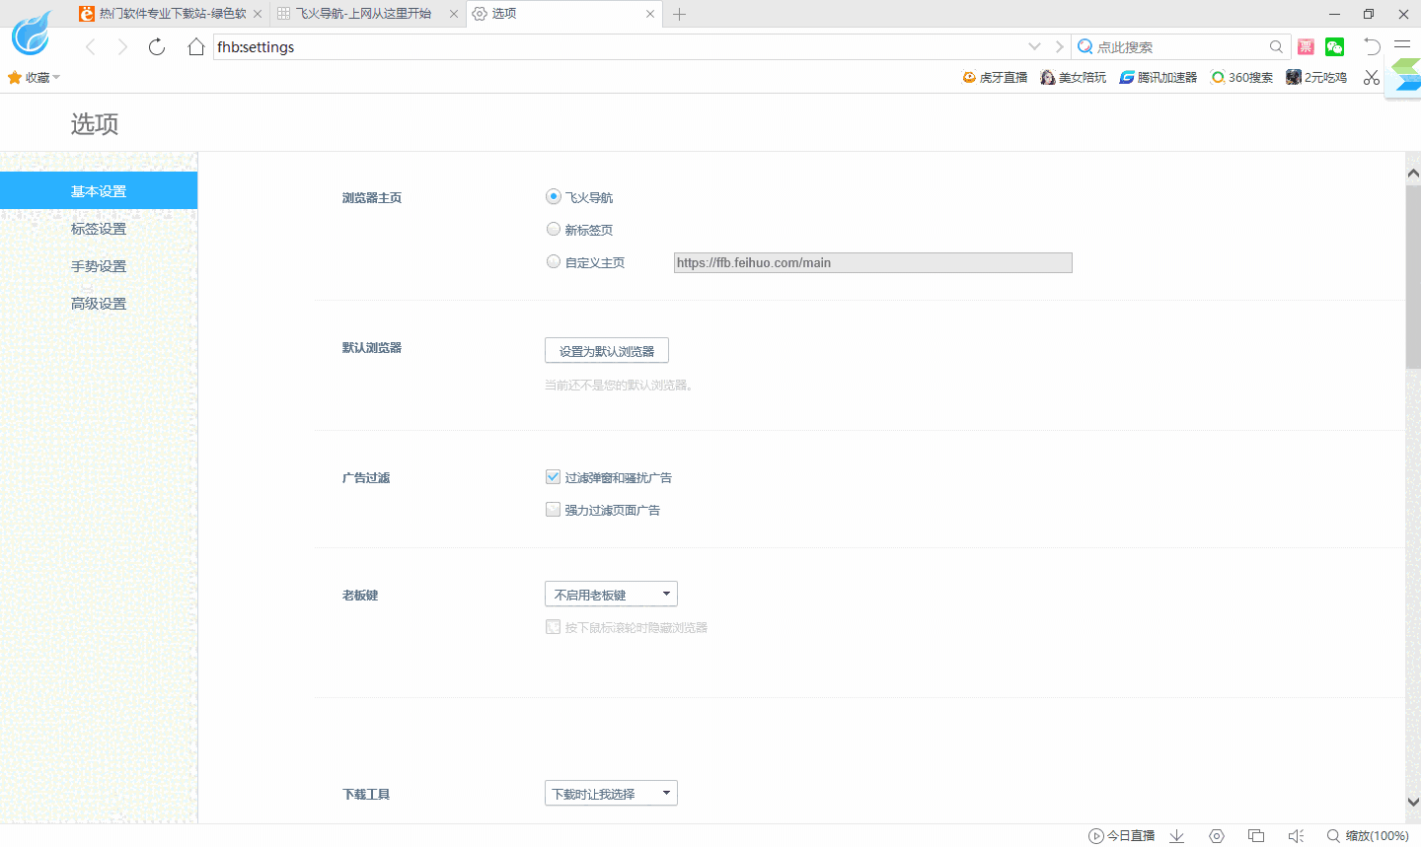The image size is (1421, 847).
Task: Select the 新标签页 homepage radio button
Action: 554,229
